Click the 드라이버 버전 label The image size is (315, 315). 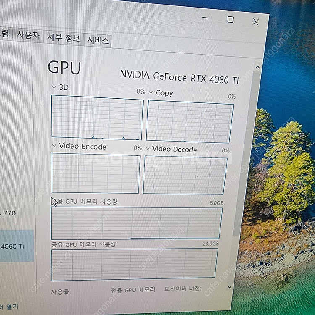(x=183, y=289)
